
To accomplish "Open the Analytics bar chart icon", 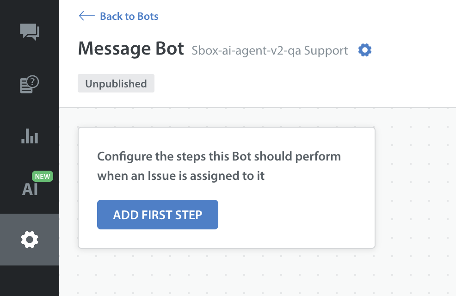I will point(30,136).
